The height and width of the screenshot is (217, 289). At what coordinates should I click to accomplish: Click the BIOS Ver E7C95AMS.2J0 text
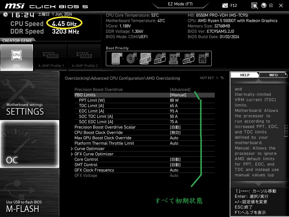tap(211, 31)
